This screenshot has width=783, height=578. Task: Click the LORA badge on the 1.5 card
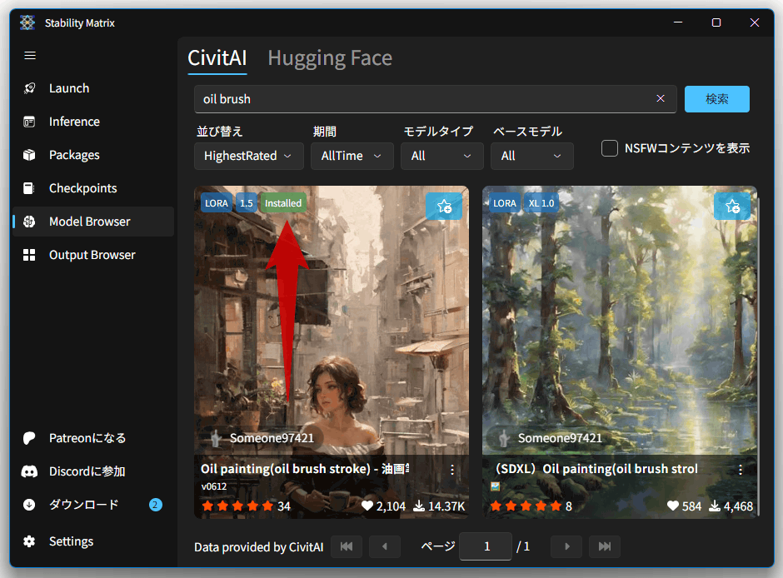(217, 203)
